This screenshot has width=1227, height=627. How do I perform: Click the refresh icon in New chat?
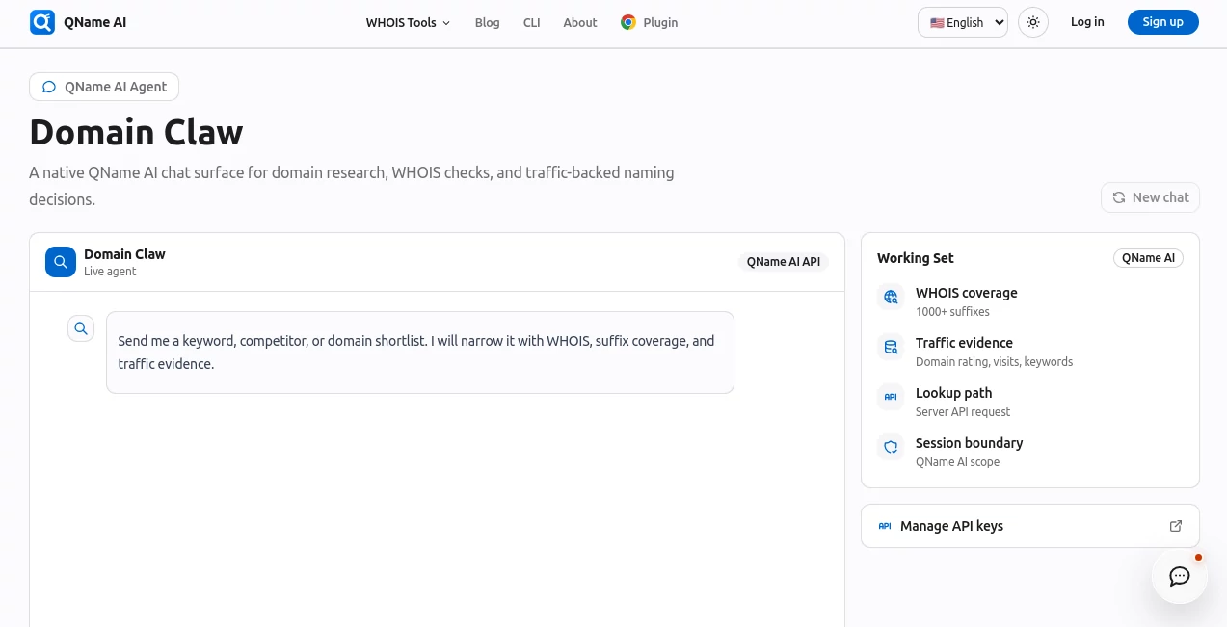tap(1119, 197)
